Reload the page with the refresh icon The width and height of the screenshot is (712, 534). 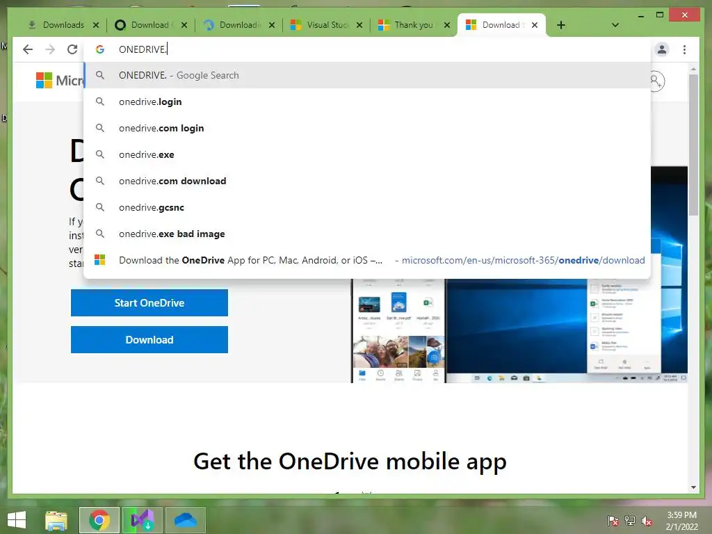pos(72,49)
